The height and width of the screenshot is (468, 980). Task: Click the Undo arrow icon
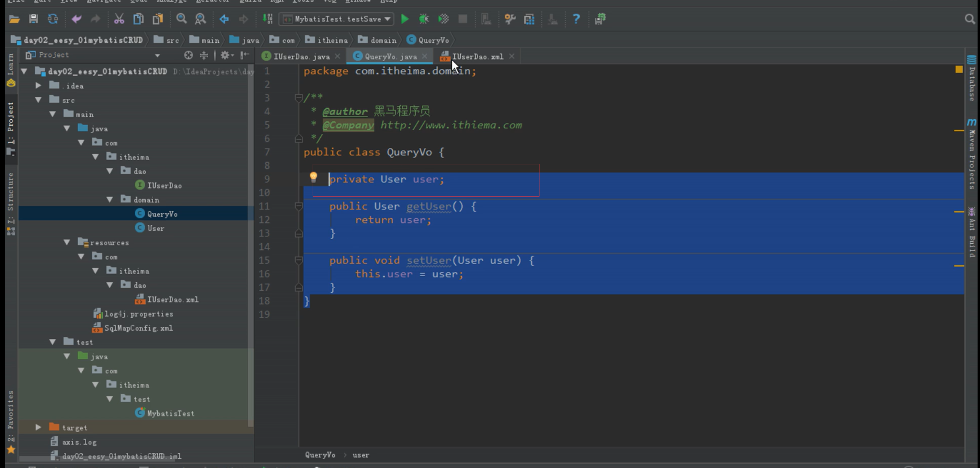pyautogui.click(x=76, y=19)
